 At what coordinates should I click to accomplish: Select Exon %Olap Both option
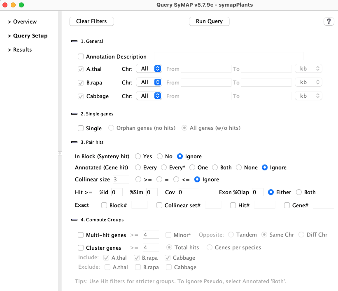[x=299, y=192]
